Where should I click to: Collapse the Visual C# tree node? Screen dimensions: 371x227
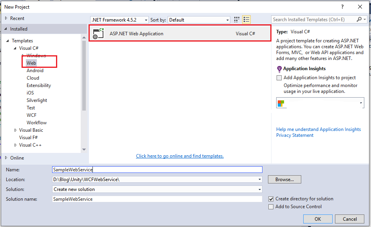pyautogui.click(x=15, y=48)
